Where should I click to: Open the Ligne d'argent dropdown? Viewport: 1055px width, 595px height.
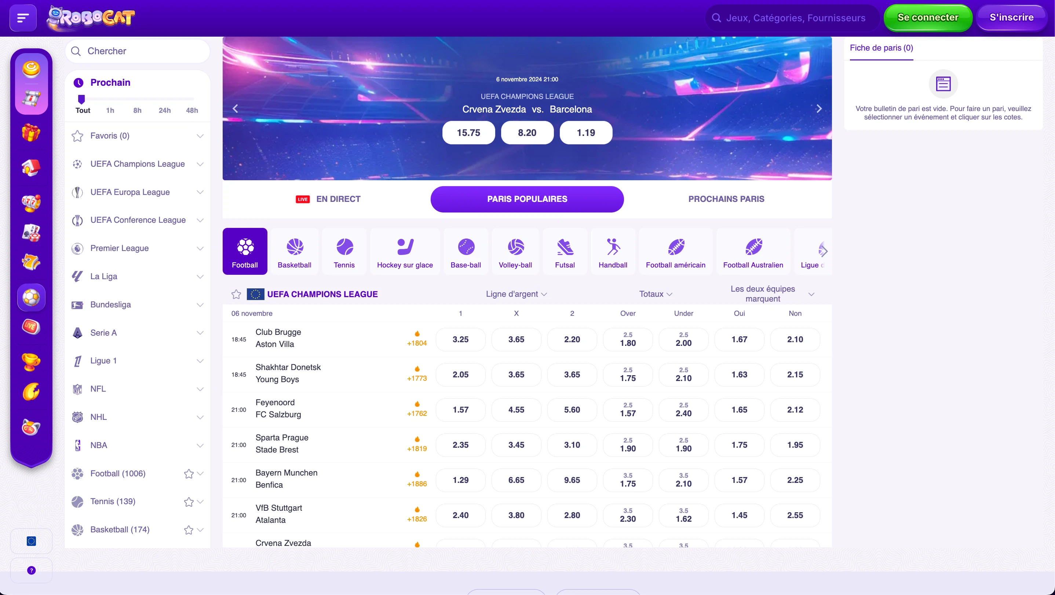(x=516, y=294)
